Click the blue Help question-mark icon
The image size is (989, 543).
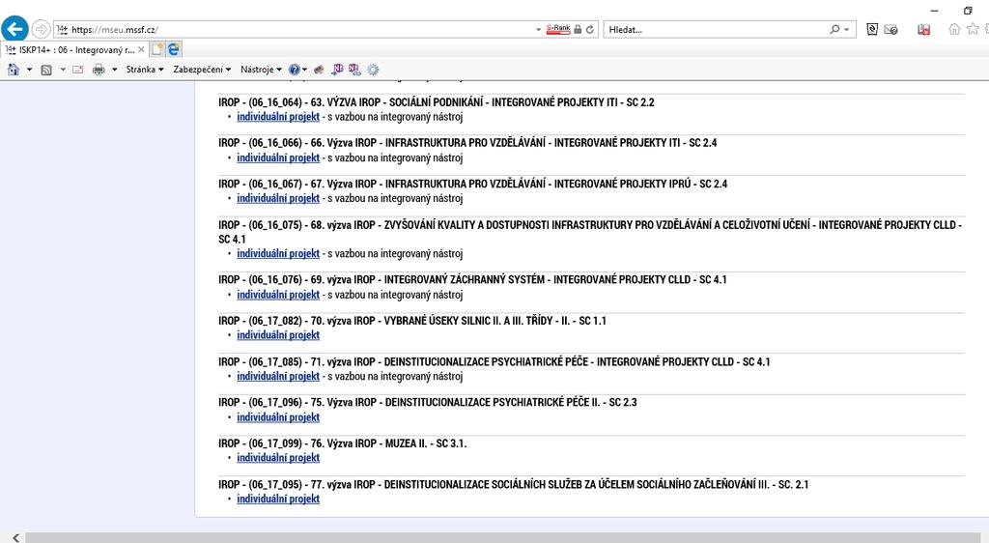pos(294,70)
